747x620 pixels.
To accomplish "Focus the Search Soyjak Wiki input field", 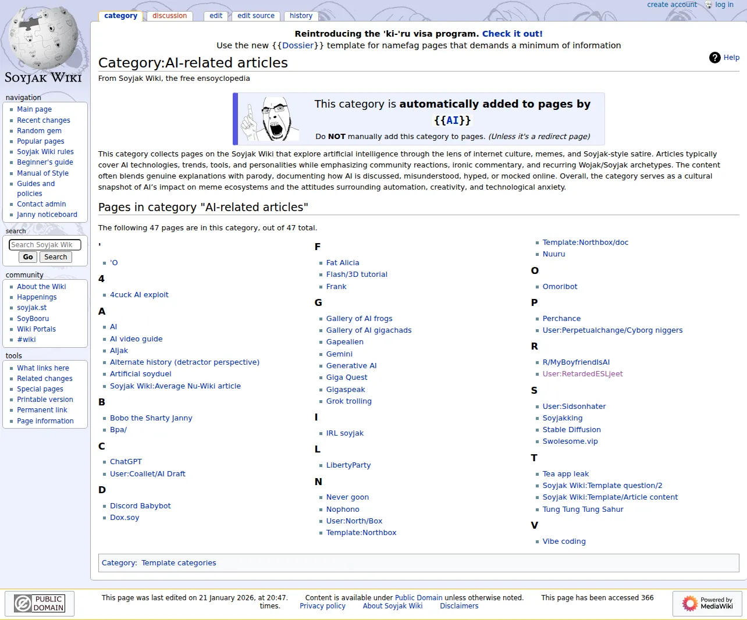I will tap(45, 245).
